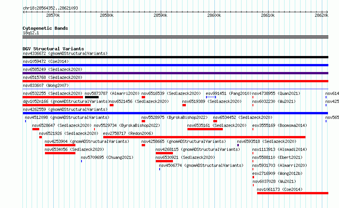Viewport: 339px width, 208px height.
Task: Click the black nsv5873787 variant bar
Action: (92, 97)
